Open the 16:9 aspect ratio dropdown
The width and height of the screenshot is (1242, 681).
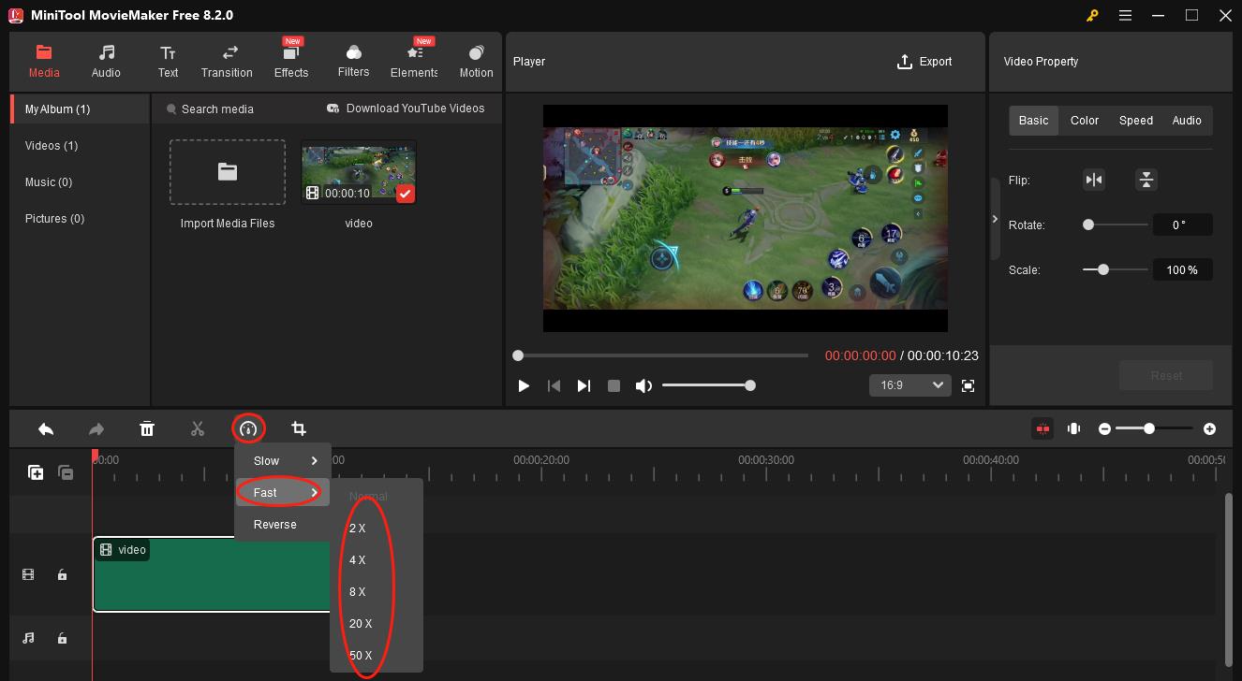pyautogui.click(x=910, y=385)
